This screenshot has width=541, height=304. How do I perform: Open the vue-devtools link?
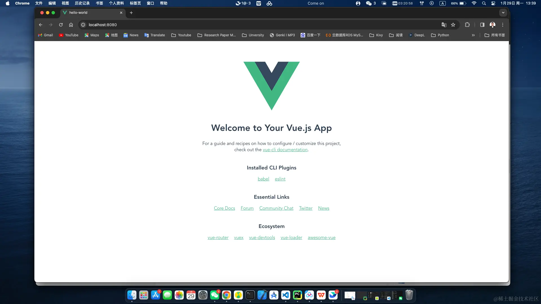click(262, 238)
